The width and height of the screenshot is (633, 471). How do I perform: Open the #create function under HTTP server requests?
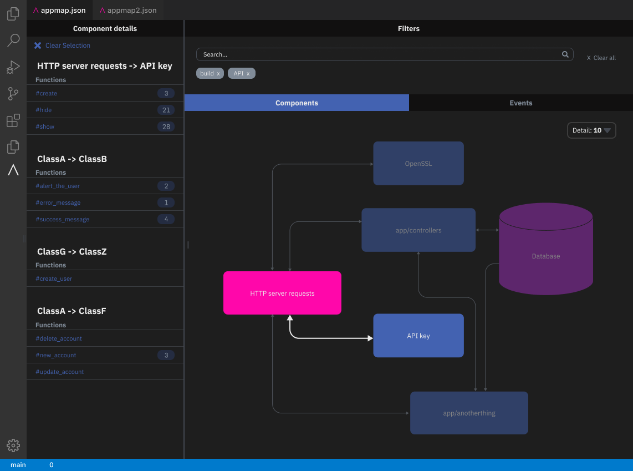pos(46,93)
